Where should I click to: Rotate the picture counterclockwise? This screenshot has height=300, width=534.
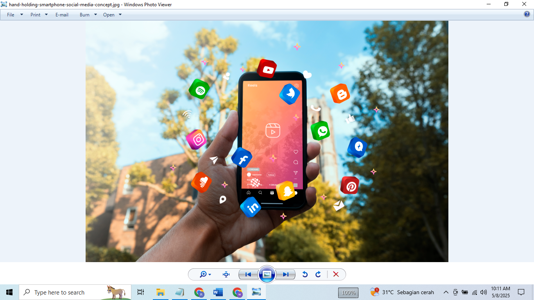pos(305,275)
